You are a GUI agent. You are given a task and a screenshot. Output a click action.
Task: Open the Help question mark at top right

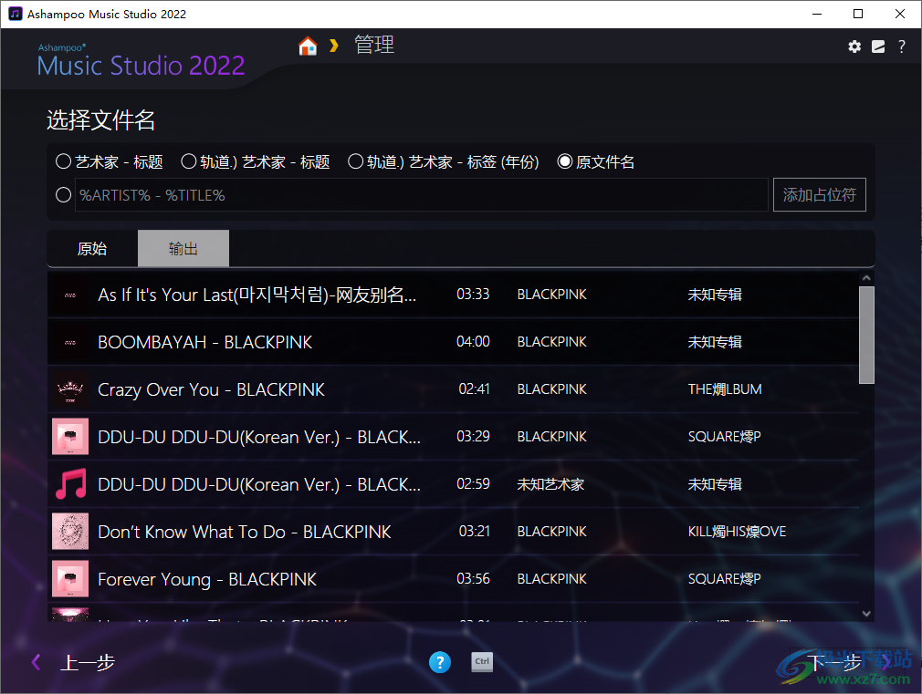901,46
